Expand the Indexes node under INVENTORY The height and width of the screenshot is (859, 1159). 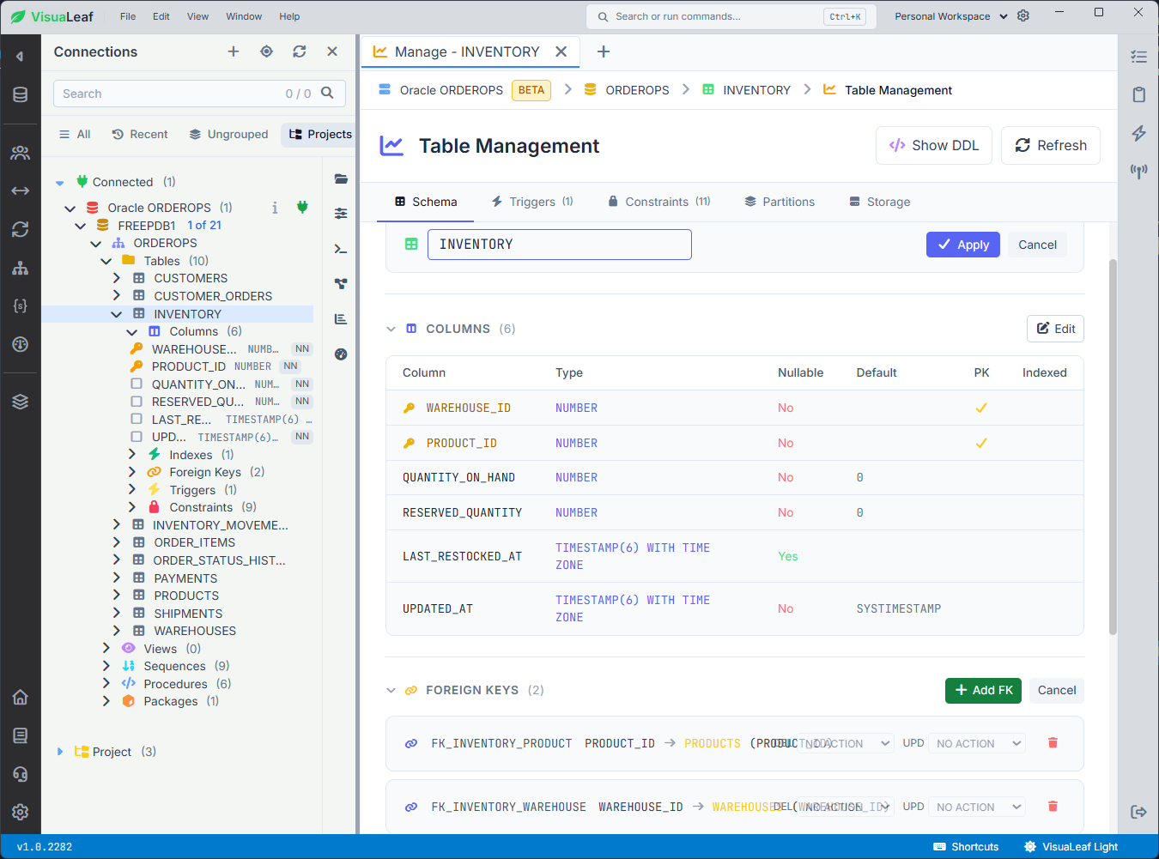(x=132, y=455)
